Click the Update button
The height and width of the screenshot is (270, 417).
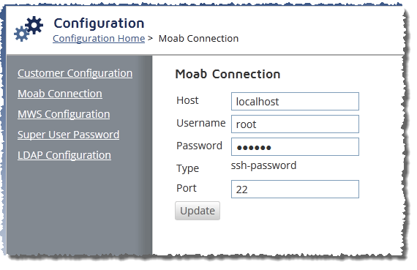click(198, 211)
